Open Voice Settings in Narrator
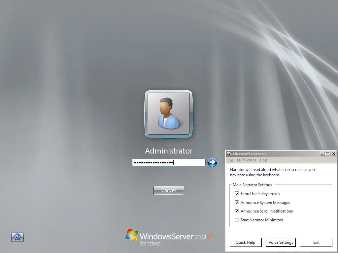 coord(281,242)
